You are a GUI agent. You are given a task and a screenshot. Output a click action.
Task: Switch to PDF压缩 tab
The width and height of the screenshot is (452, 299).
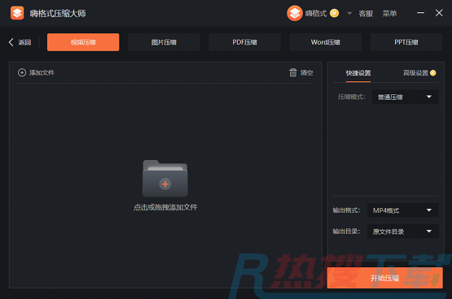tap(244, 42)
